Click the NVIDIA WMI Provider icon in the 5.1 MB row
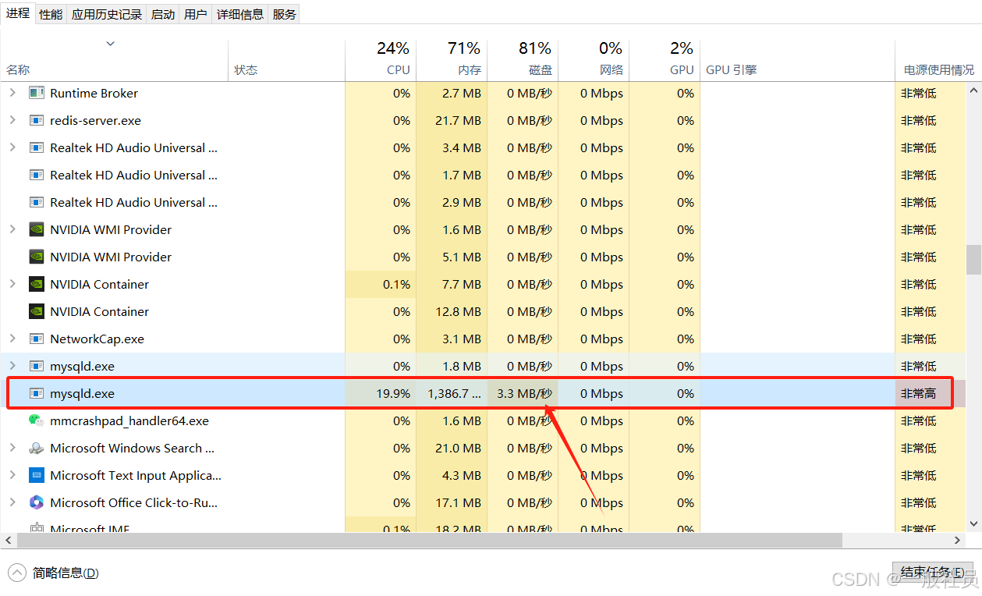This screenshot has width=982, height=596. coord(37,257)
